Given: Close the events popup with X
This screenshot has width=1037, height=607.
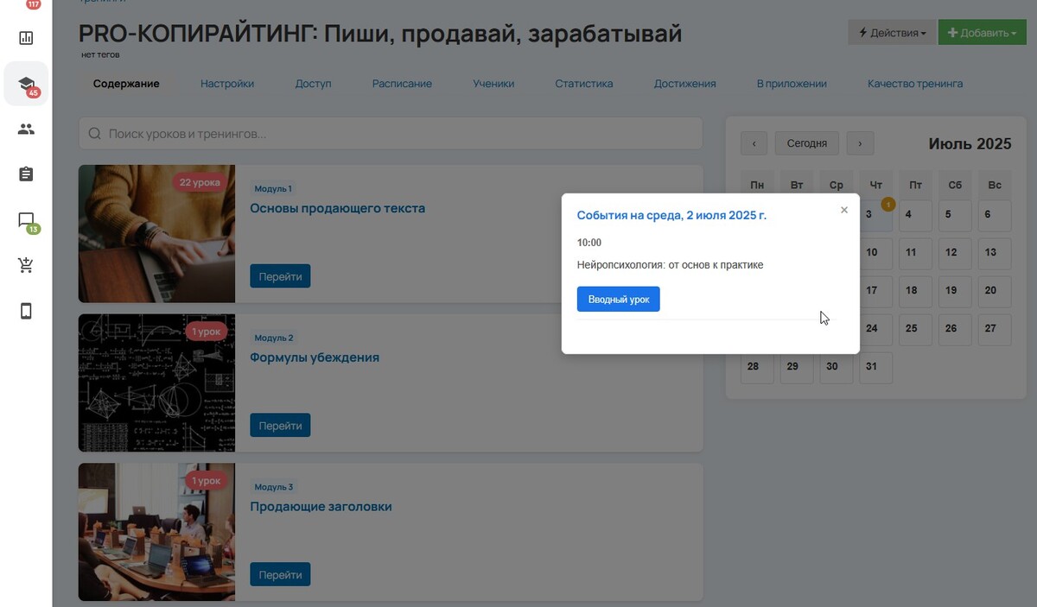Looking at the screenshot, I should 844,210.
